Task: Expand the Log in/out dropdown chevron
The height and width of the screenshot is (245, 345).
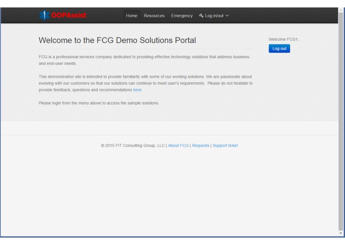Action: [x=227, y=16]
